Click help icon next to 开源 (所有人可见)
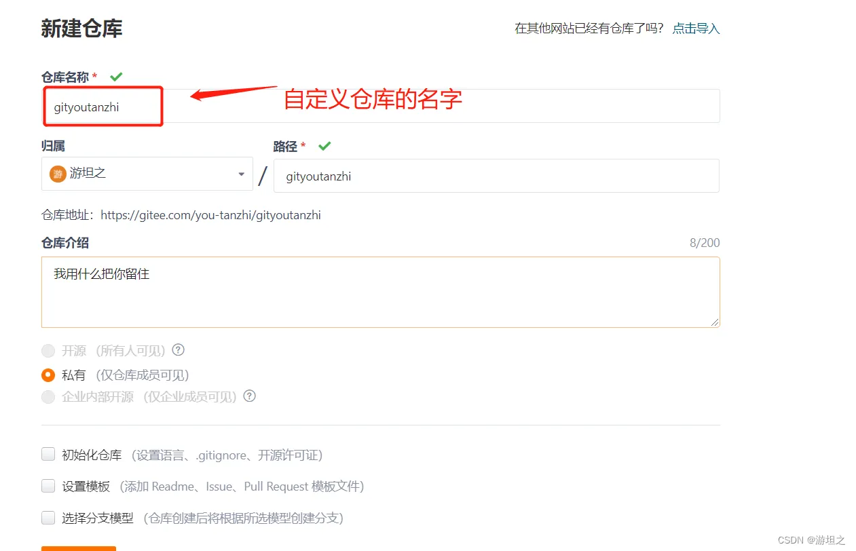This screenshot has height=551, width=856. click(x=179, y=350)
